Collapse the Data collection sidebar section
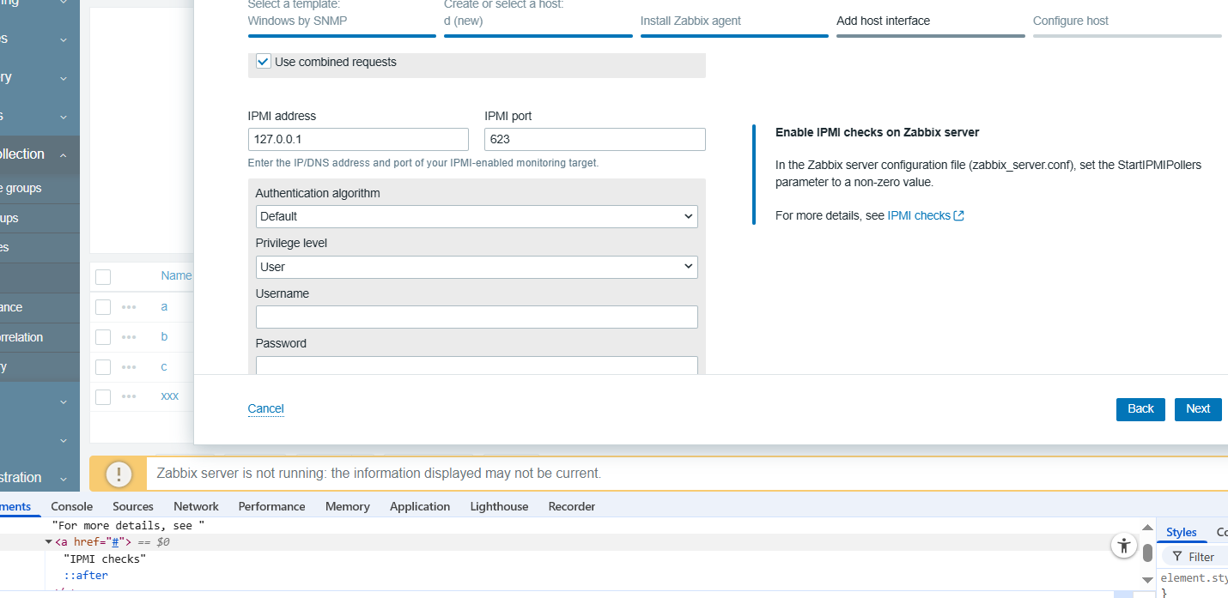This screenshot has height=598, width=1228. (64, 154)
